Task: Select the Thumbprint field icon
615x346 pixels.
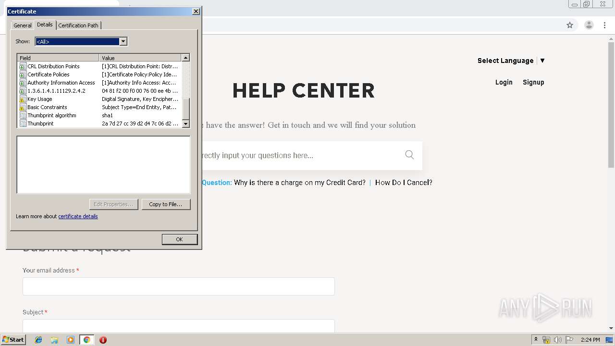Action: [x=23, y=124]
